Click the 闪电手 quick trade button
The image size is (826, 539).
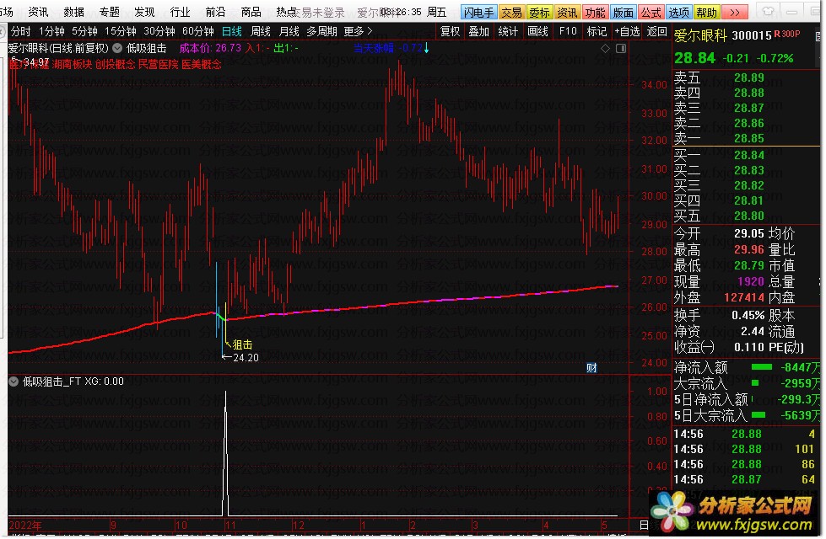pyautogui.click(x=478, y=12)
